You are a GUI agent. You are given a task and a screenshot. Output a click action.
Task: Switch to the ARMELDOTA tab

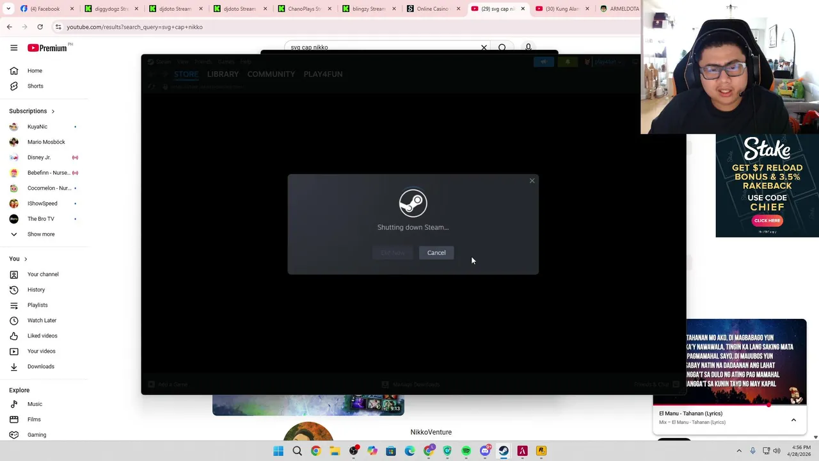619,9
